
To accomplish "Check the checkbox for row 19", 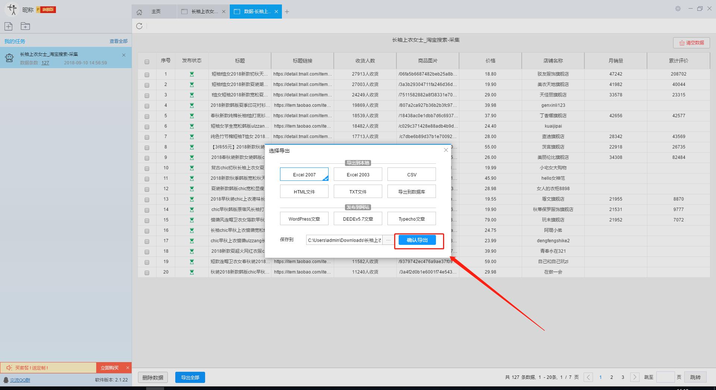I will 147,262.
